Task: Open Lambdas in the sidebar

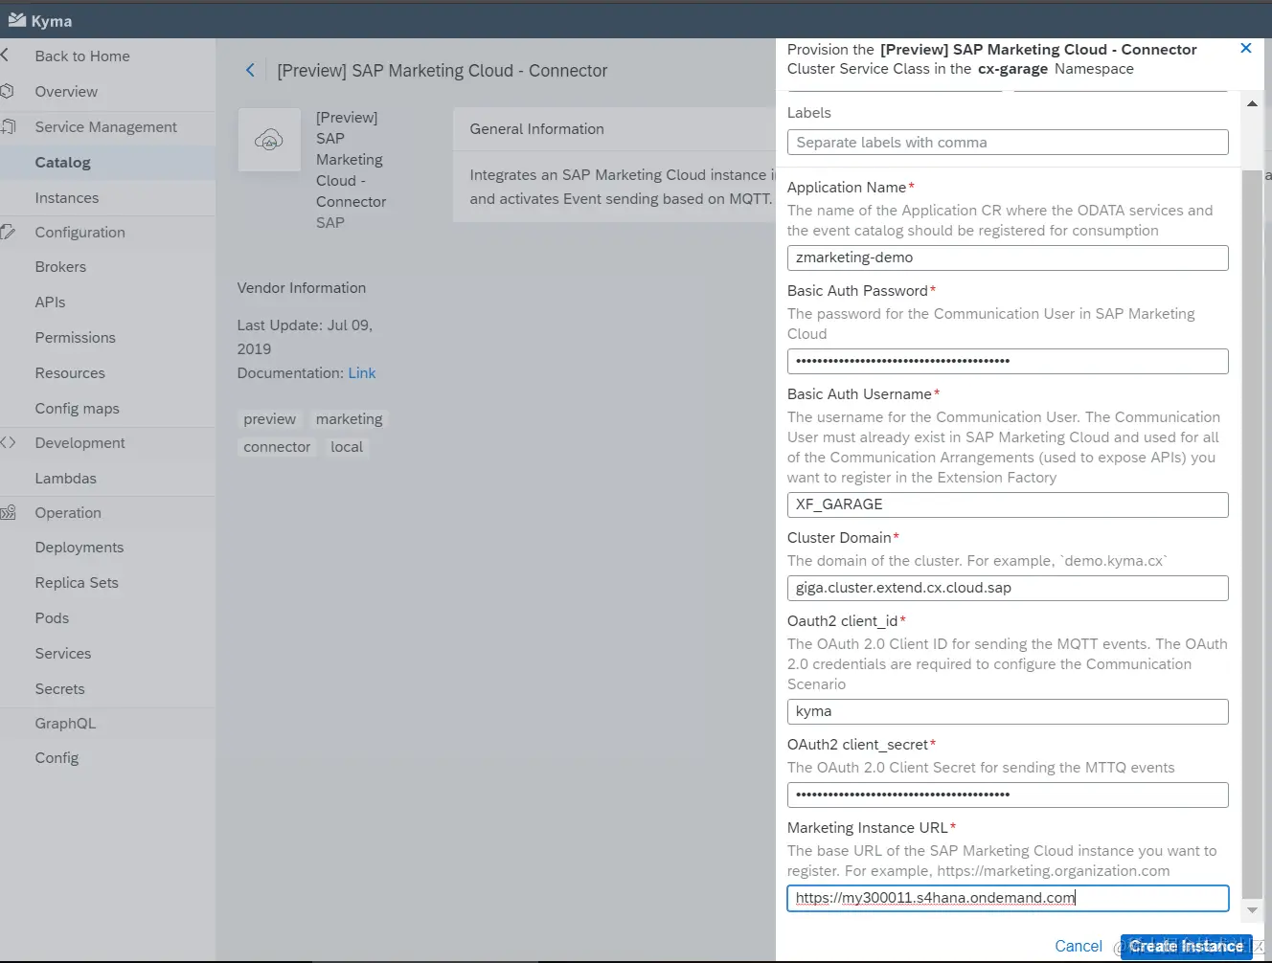Action: click(x=65, y=478)
